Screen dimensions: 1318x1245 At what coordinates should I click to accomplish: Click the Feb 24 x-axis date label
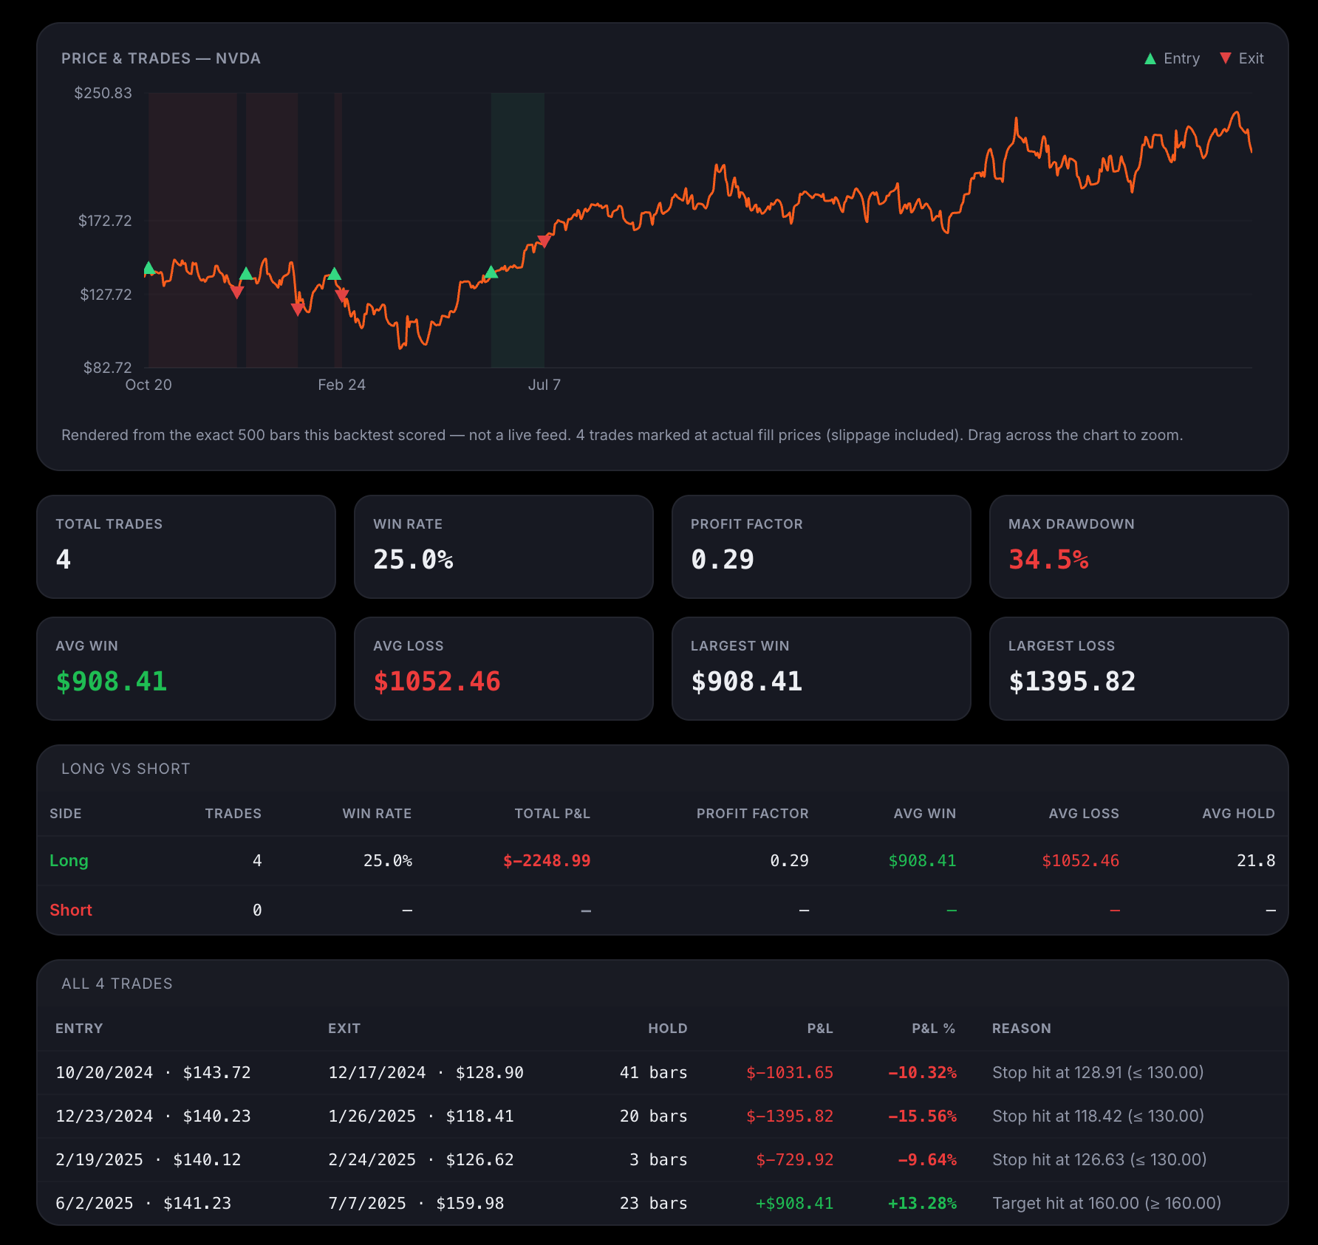pos(341,385)
